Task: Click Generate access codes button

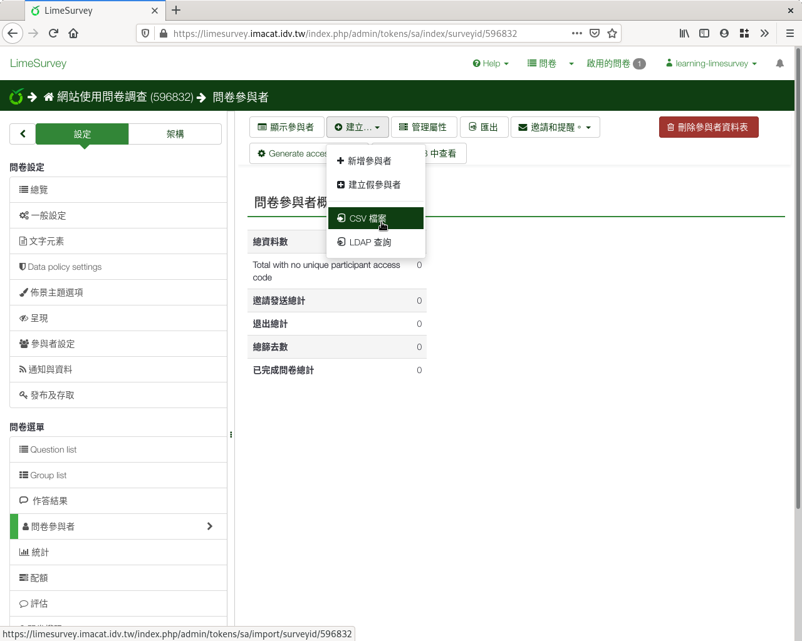Action: click(288, 153)
